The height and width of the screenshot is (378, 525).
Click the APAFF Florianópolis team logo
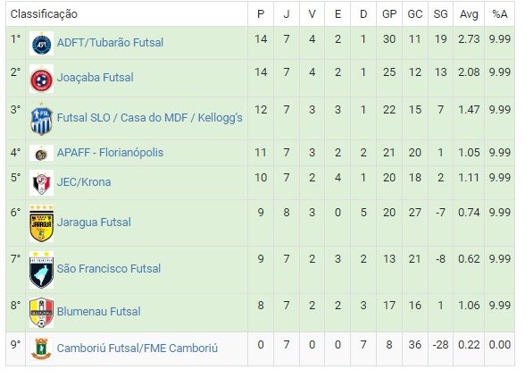click(41, 153)
